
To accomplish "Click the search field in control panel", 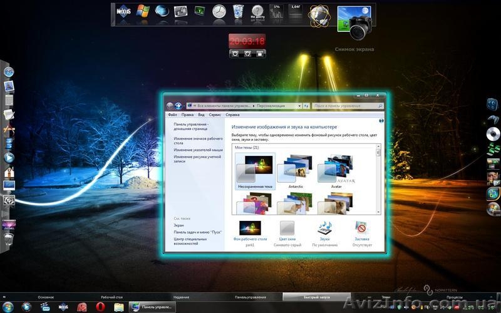I will point(344,106).
